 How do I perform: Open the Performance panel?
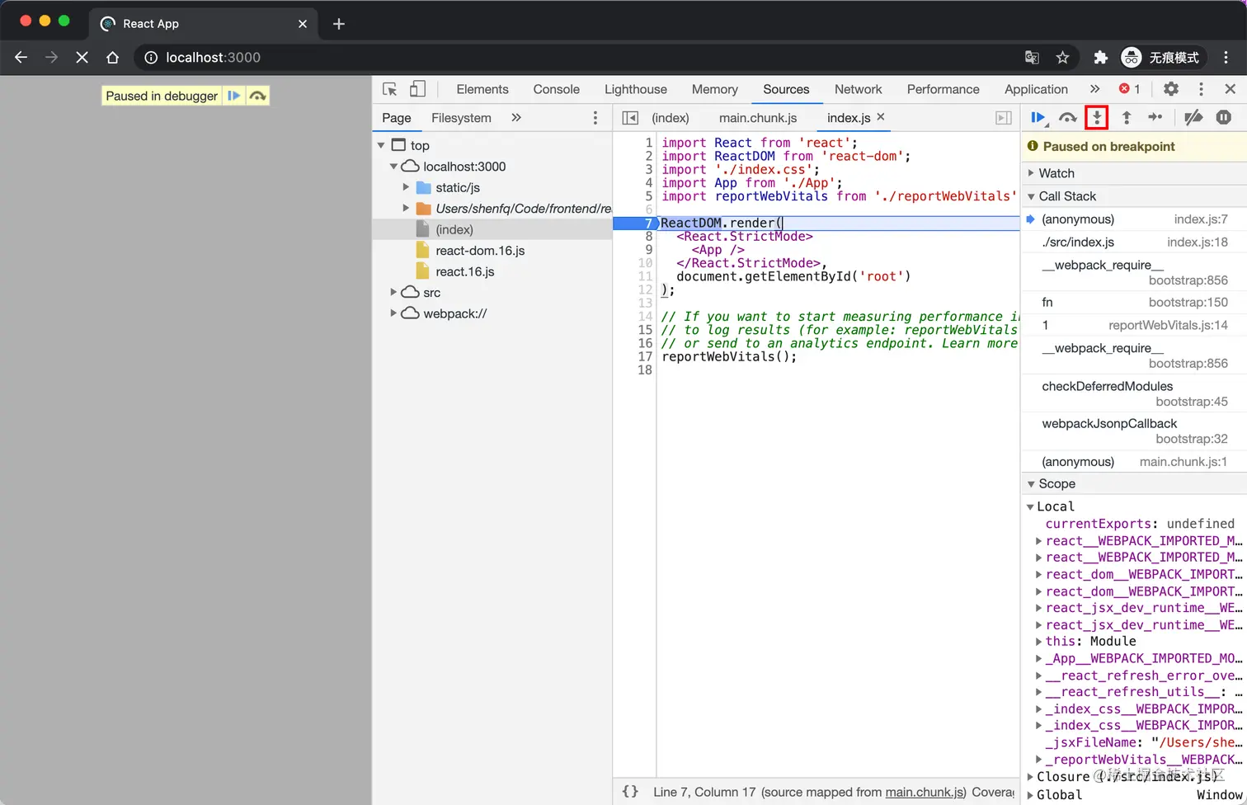pos(943,89)
